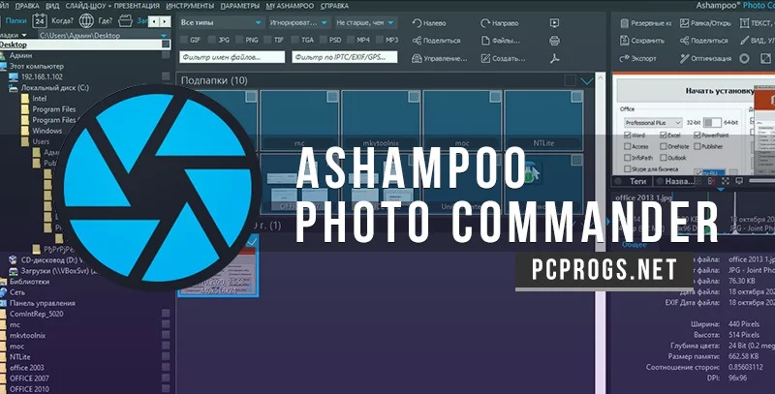775x394 pixels.
Task: Open globe Где? icon
Action: coord(86,21)
